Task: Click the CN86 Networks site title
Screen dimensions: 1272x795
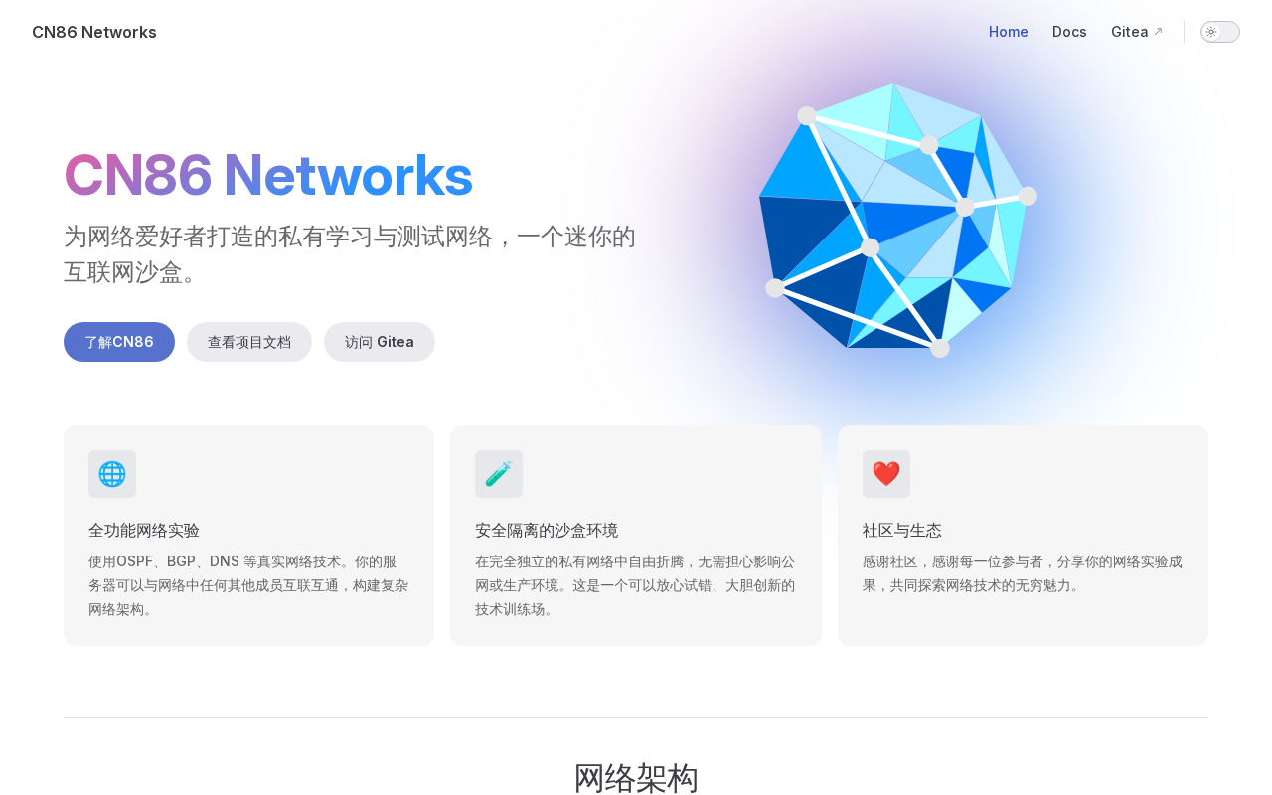Action: tap(94, 32)
